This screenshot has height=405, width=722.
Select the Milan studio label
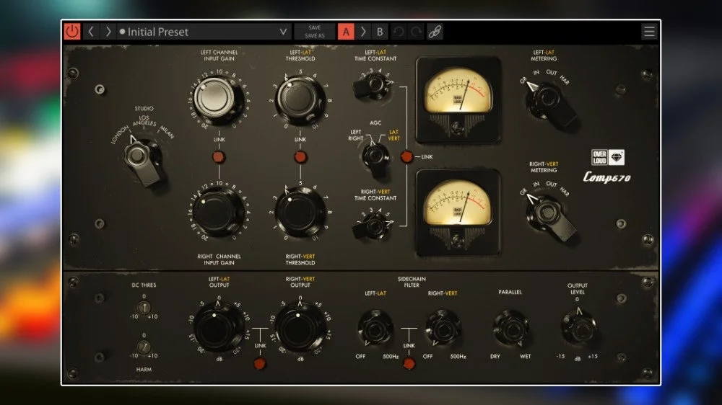pos(167,133)
